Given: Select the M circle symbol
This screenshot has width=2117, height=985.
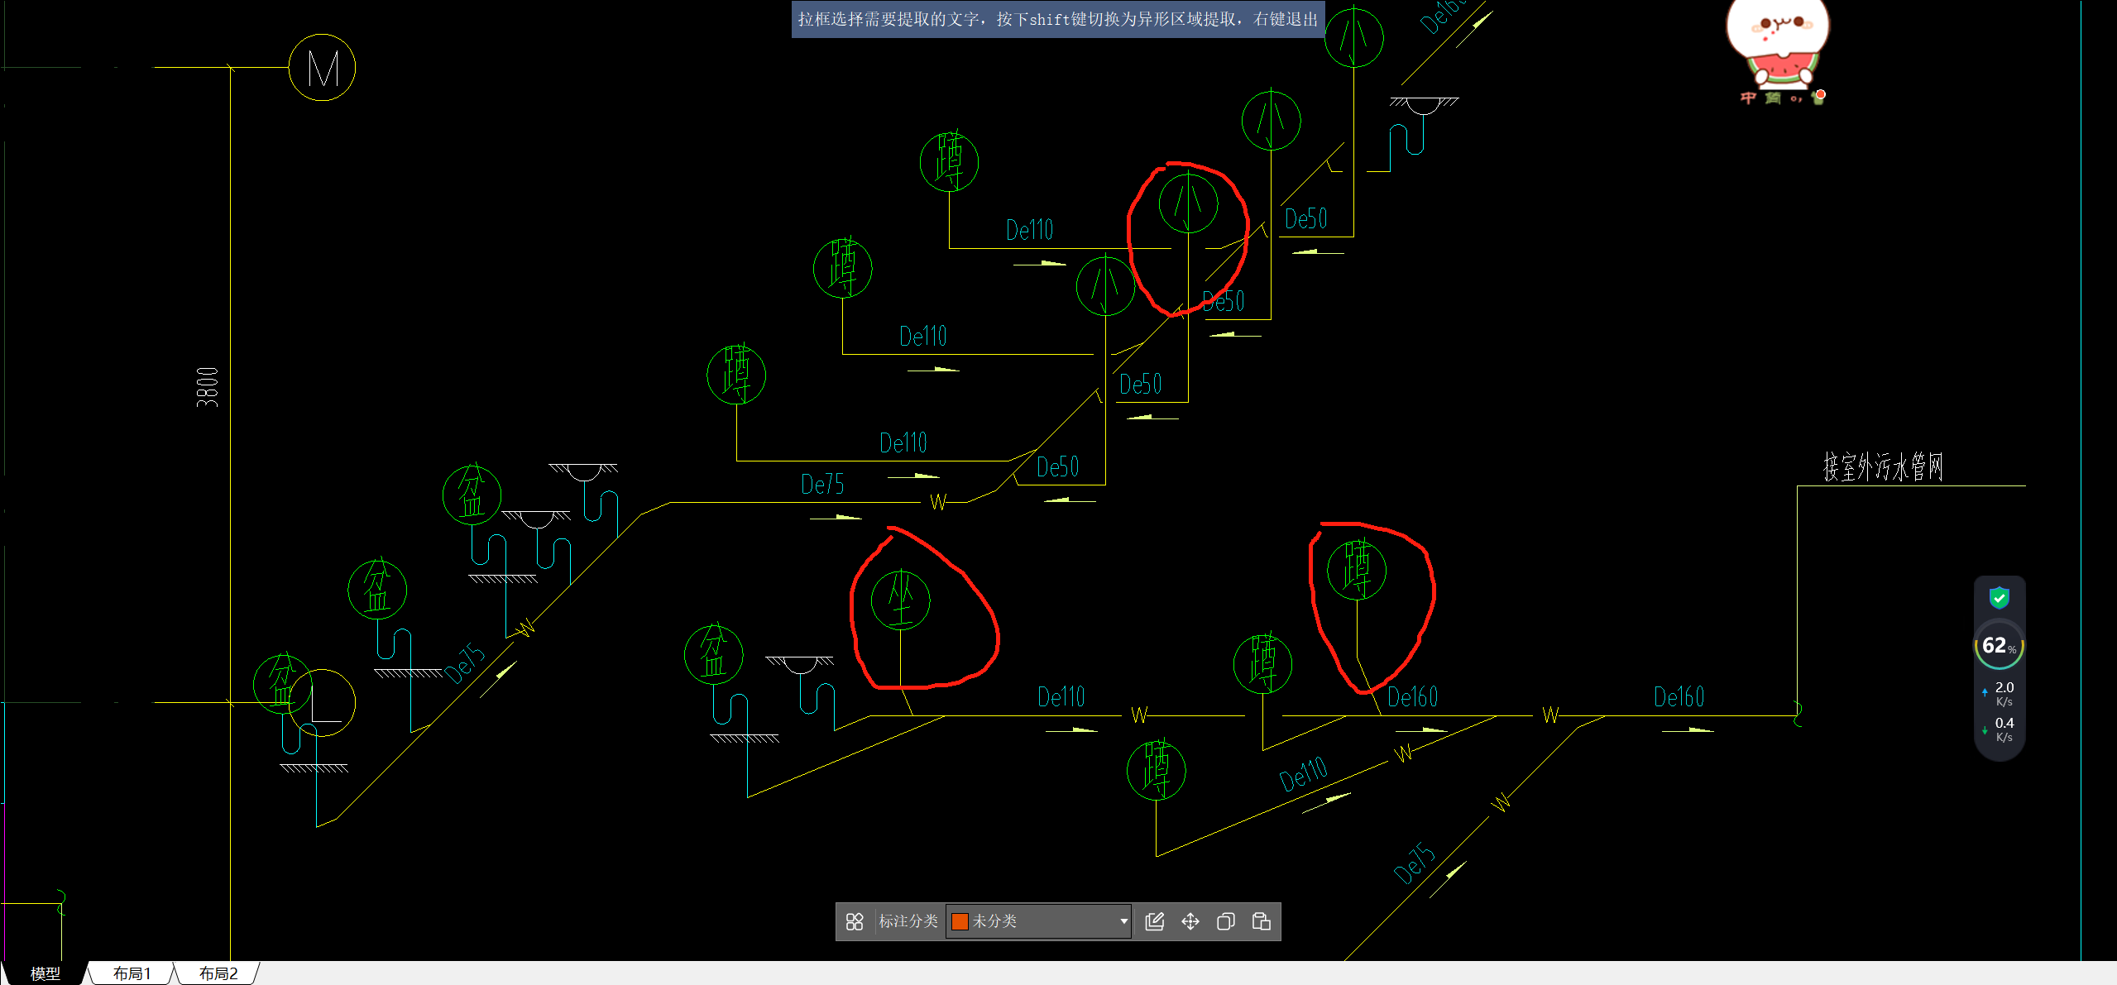Looking at the screenshot, I should click(322, 68).
